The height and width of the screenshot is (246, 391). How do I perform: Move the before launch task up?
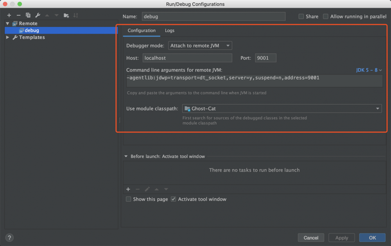[157, 189]
